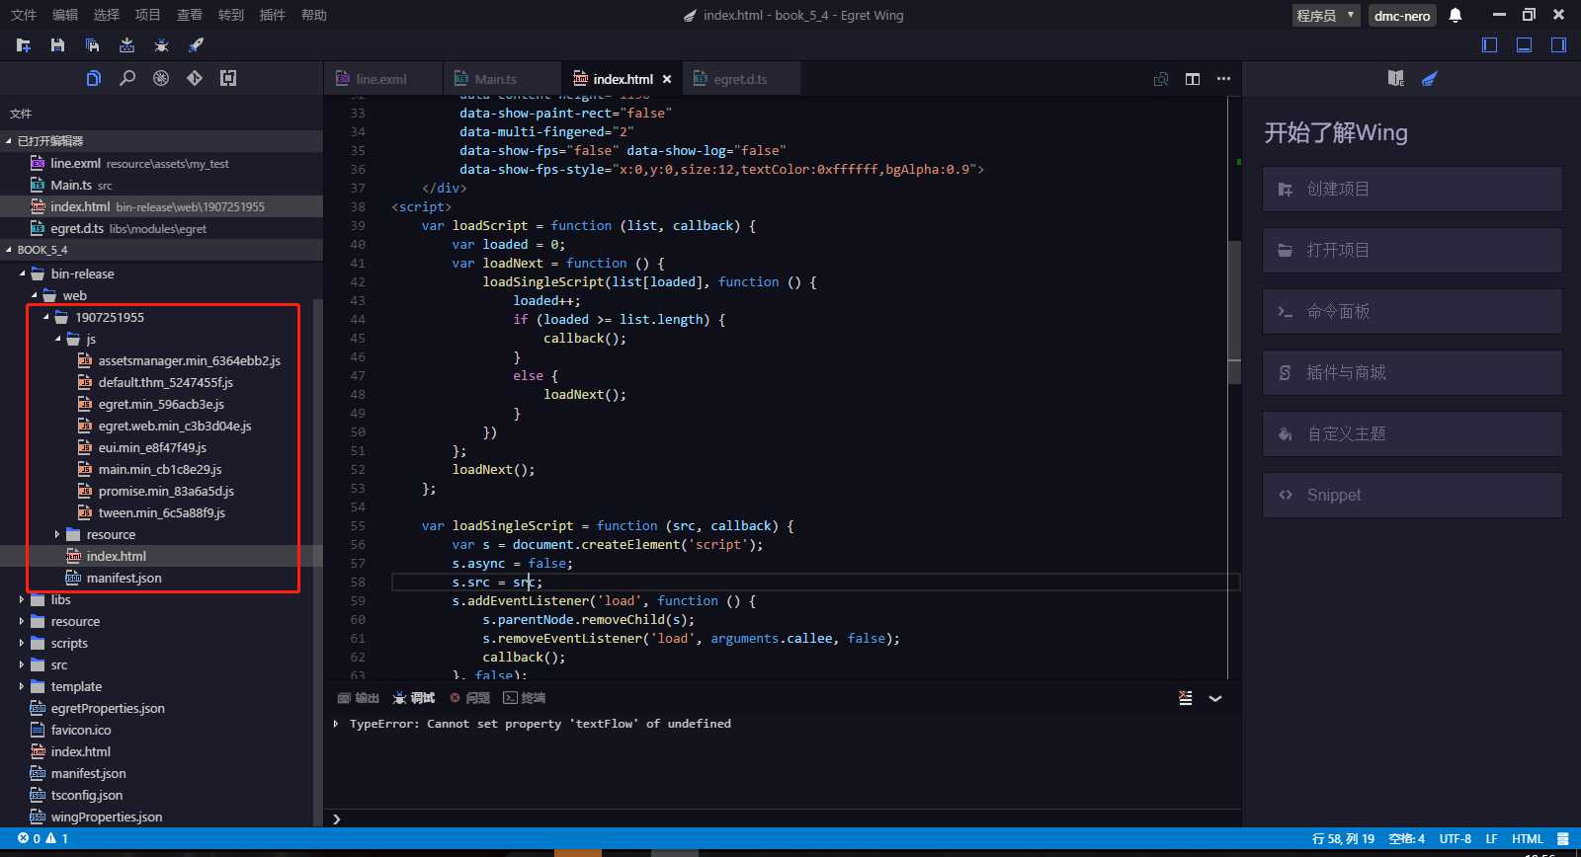This screenshot has height=857, width=1581.
Task: Click the 命令面板 button
Action: tap(1412, 311)
